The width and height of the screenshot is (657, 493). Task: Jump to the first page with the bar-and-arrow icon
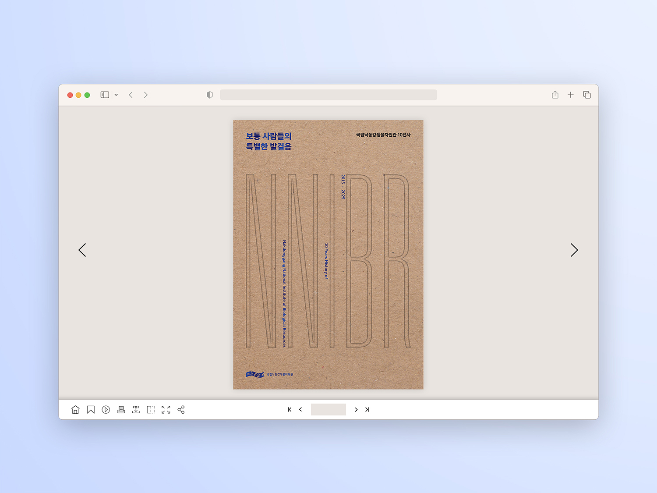tap(290, 410)
